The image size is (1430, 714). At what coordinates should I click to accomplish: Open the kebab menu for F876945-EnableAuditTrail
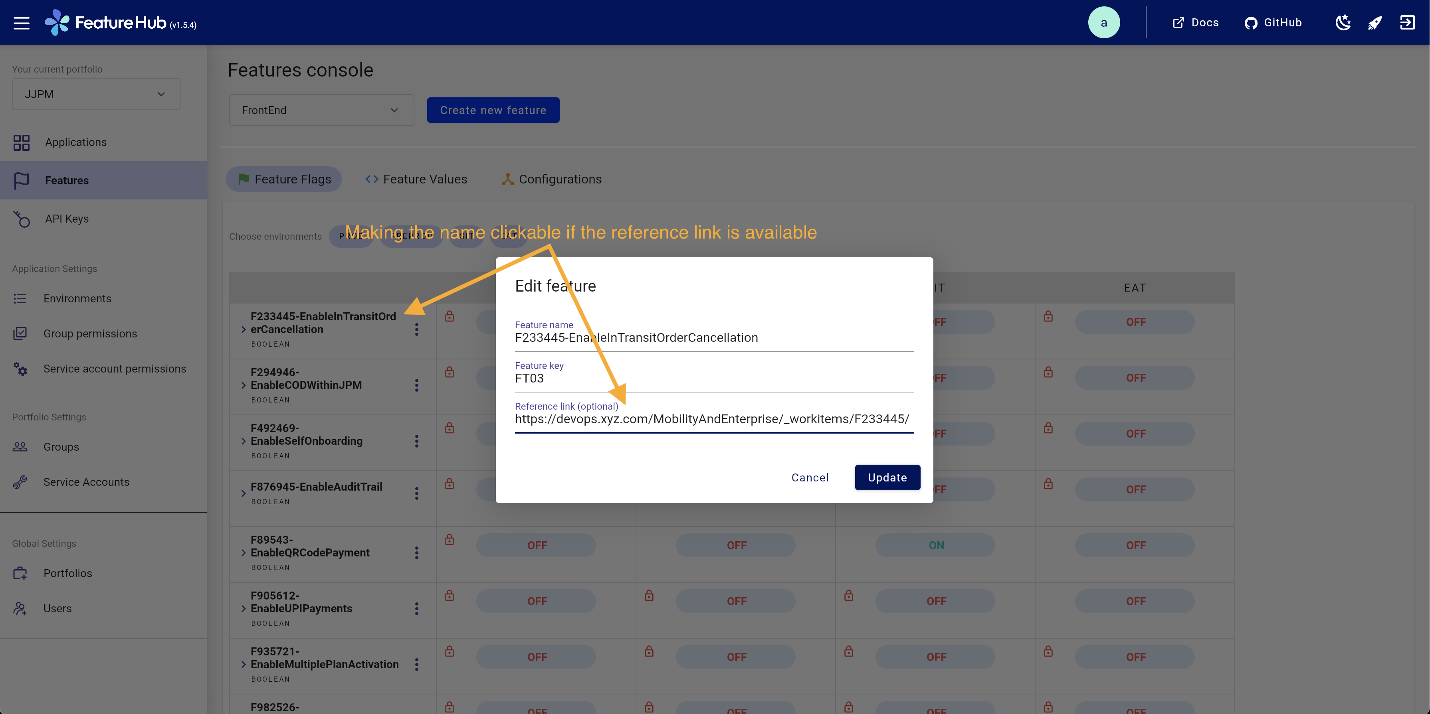click(x=417, y=493)
